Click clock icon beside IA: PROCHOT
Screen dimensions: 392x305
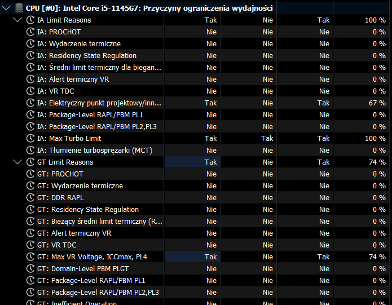coord(30,32)
